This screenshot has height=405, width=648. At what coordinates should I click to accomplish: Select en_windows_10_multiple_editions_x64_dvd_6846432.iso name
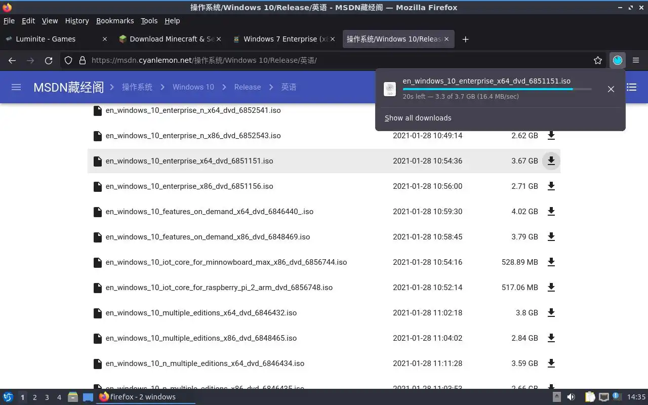pos(201,313)
